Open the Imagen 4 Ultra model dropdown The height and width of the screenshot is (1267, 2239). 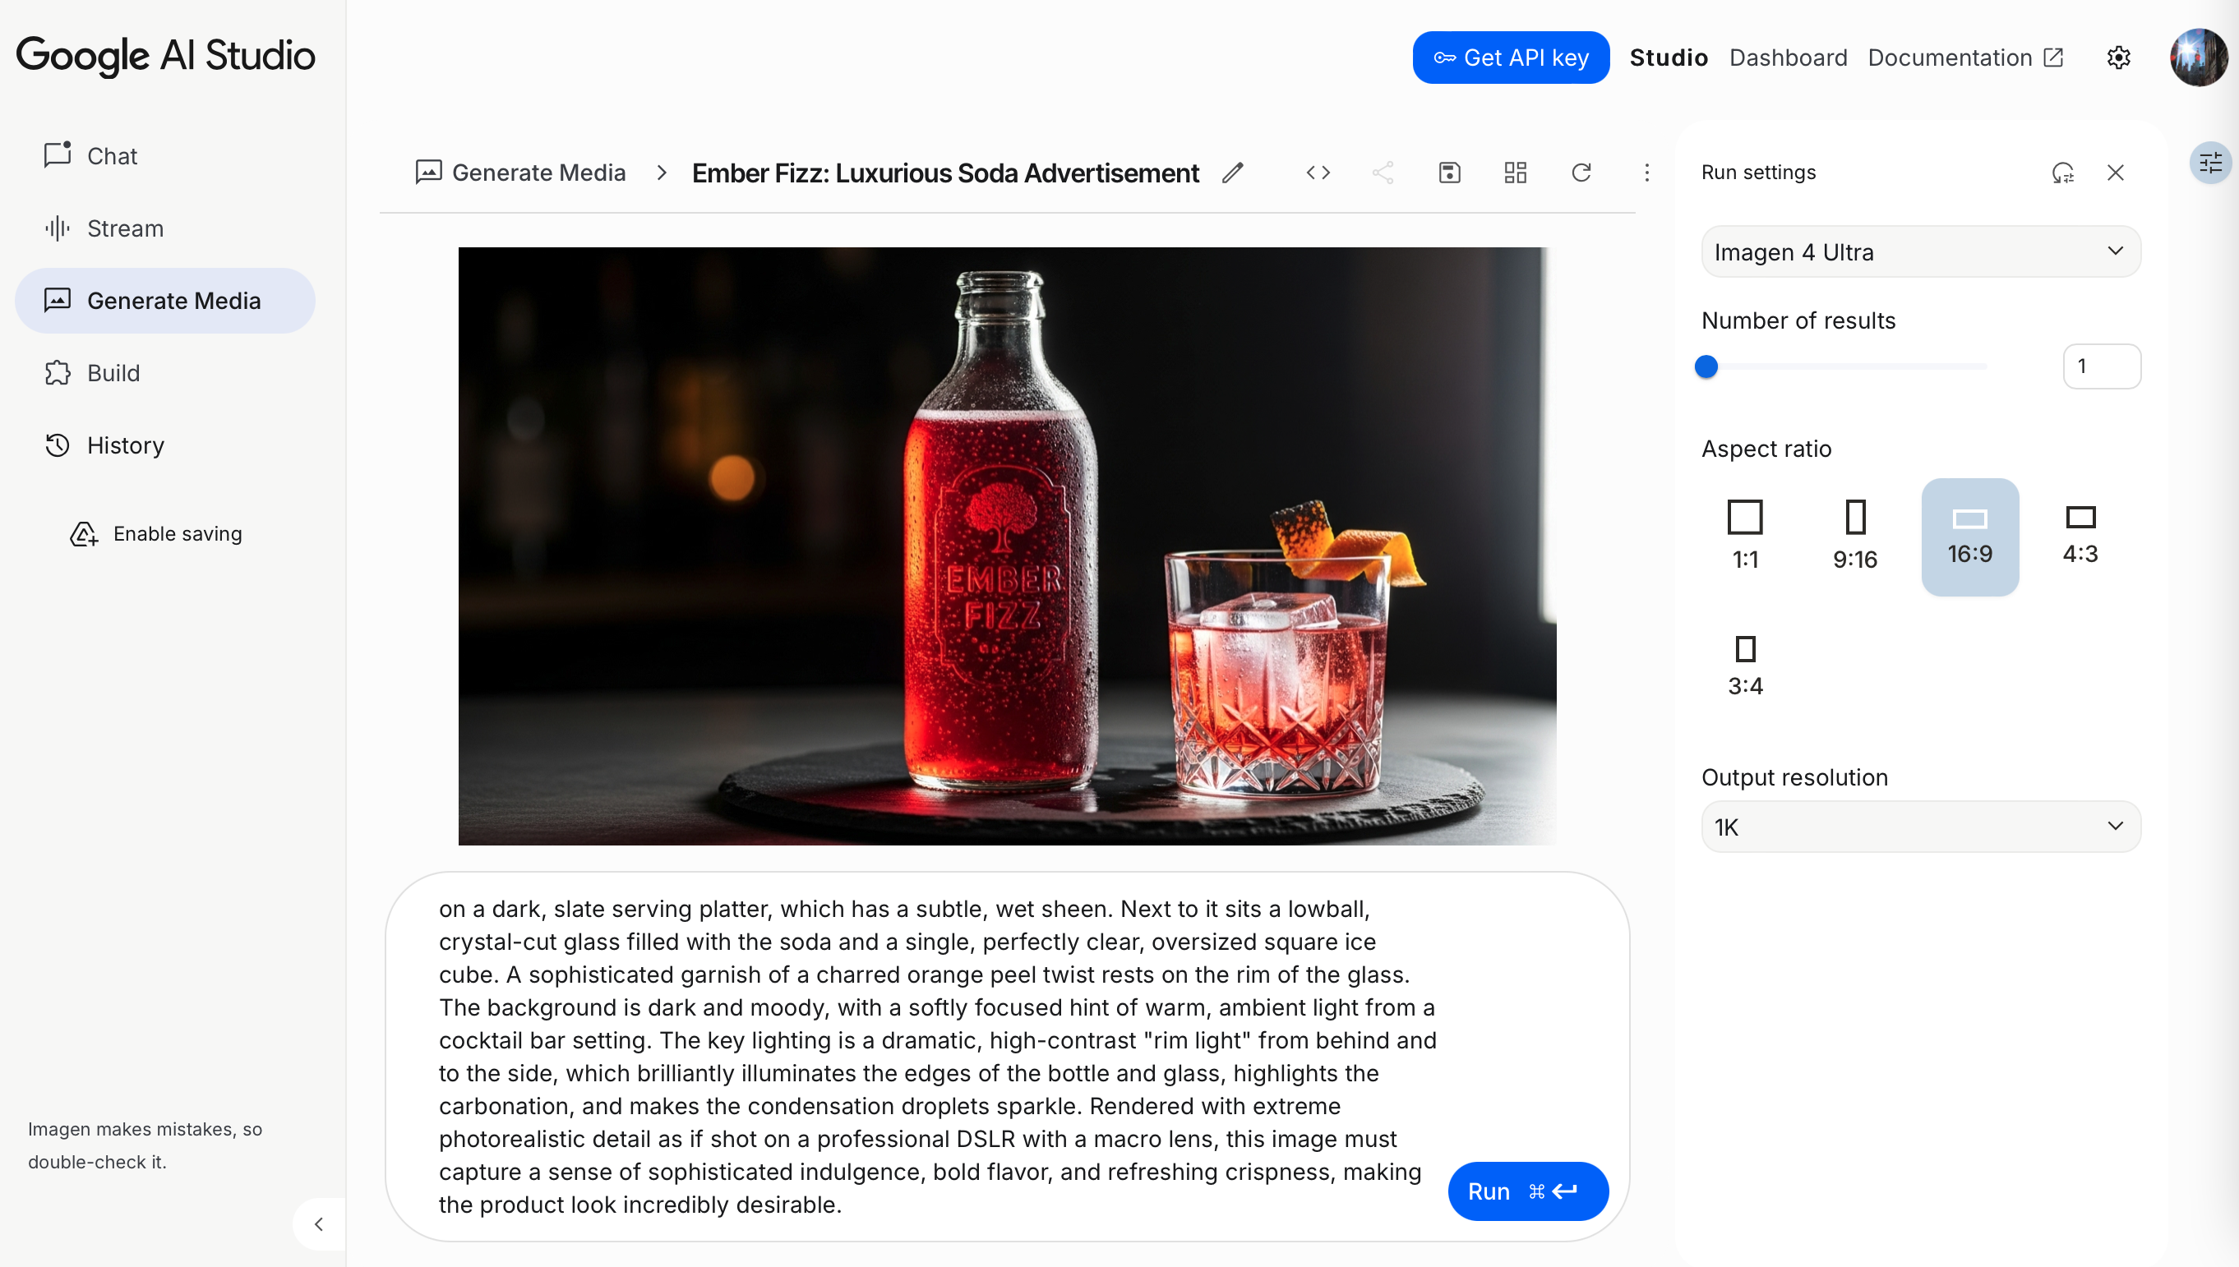tap(1920, 251)
